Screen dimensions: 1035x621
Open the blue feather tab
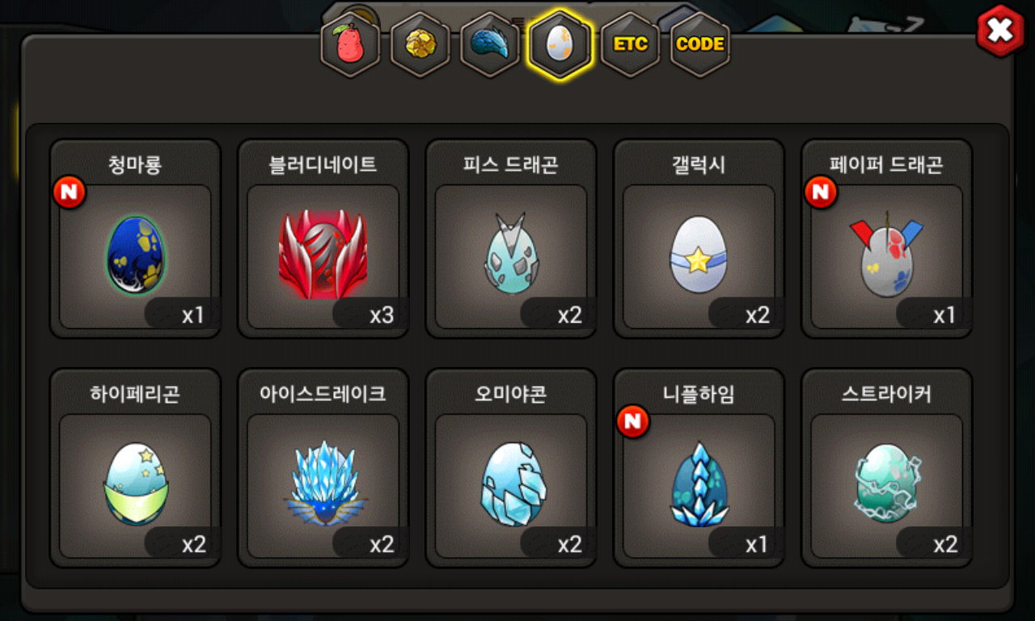(x=490, y=44)
